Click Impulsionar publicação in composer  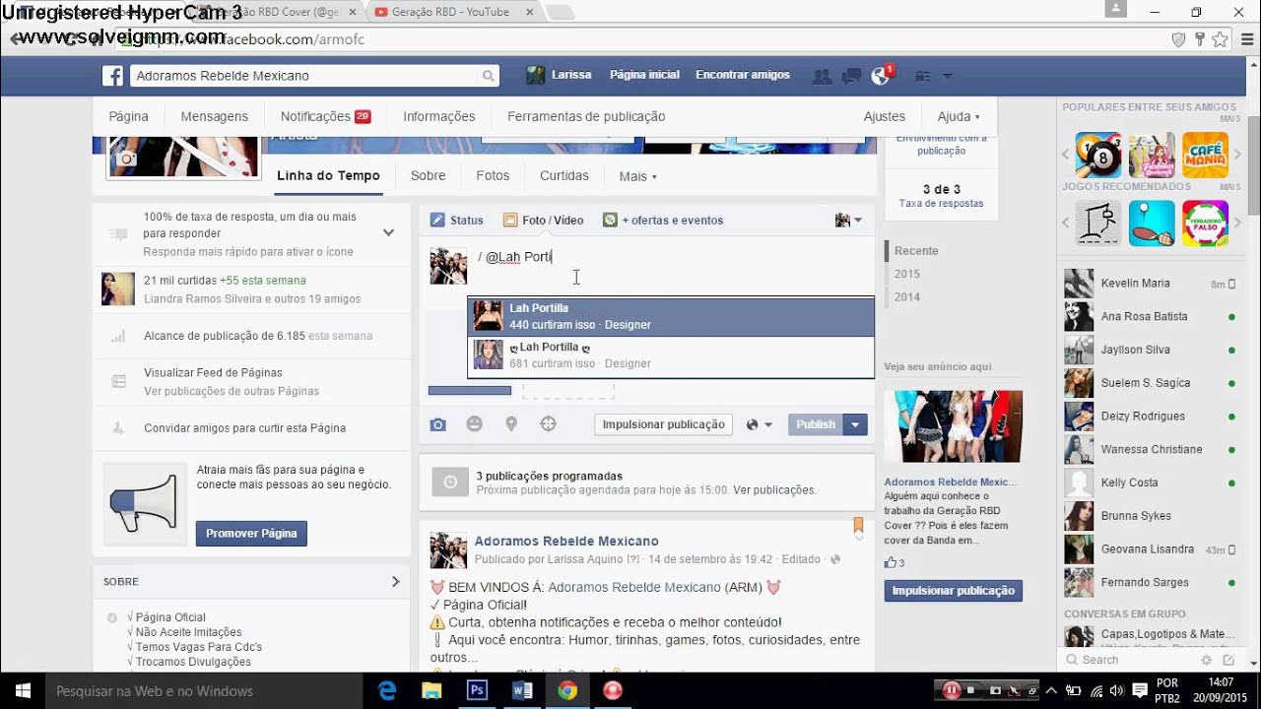(664, 424)
